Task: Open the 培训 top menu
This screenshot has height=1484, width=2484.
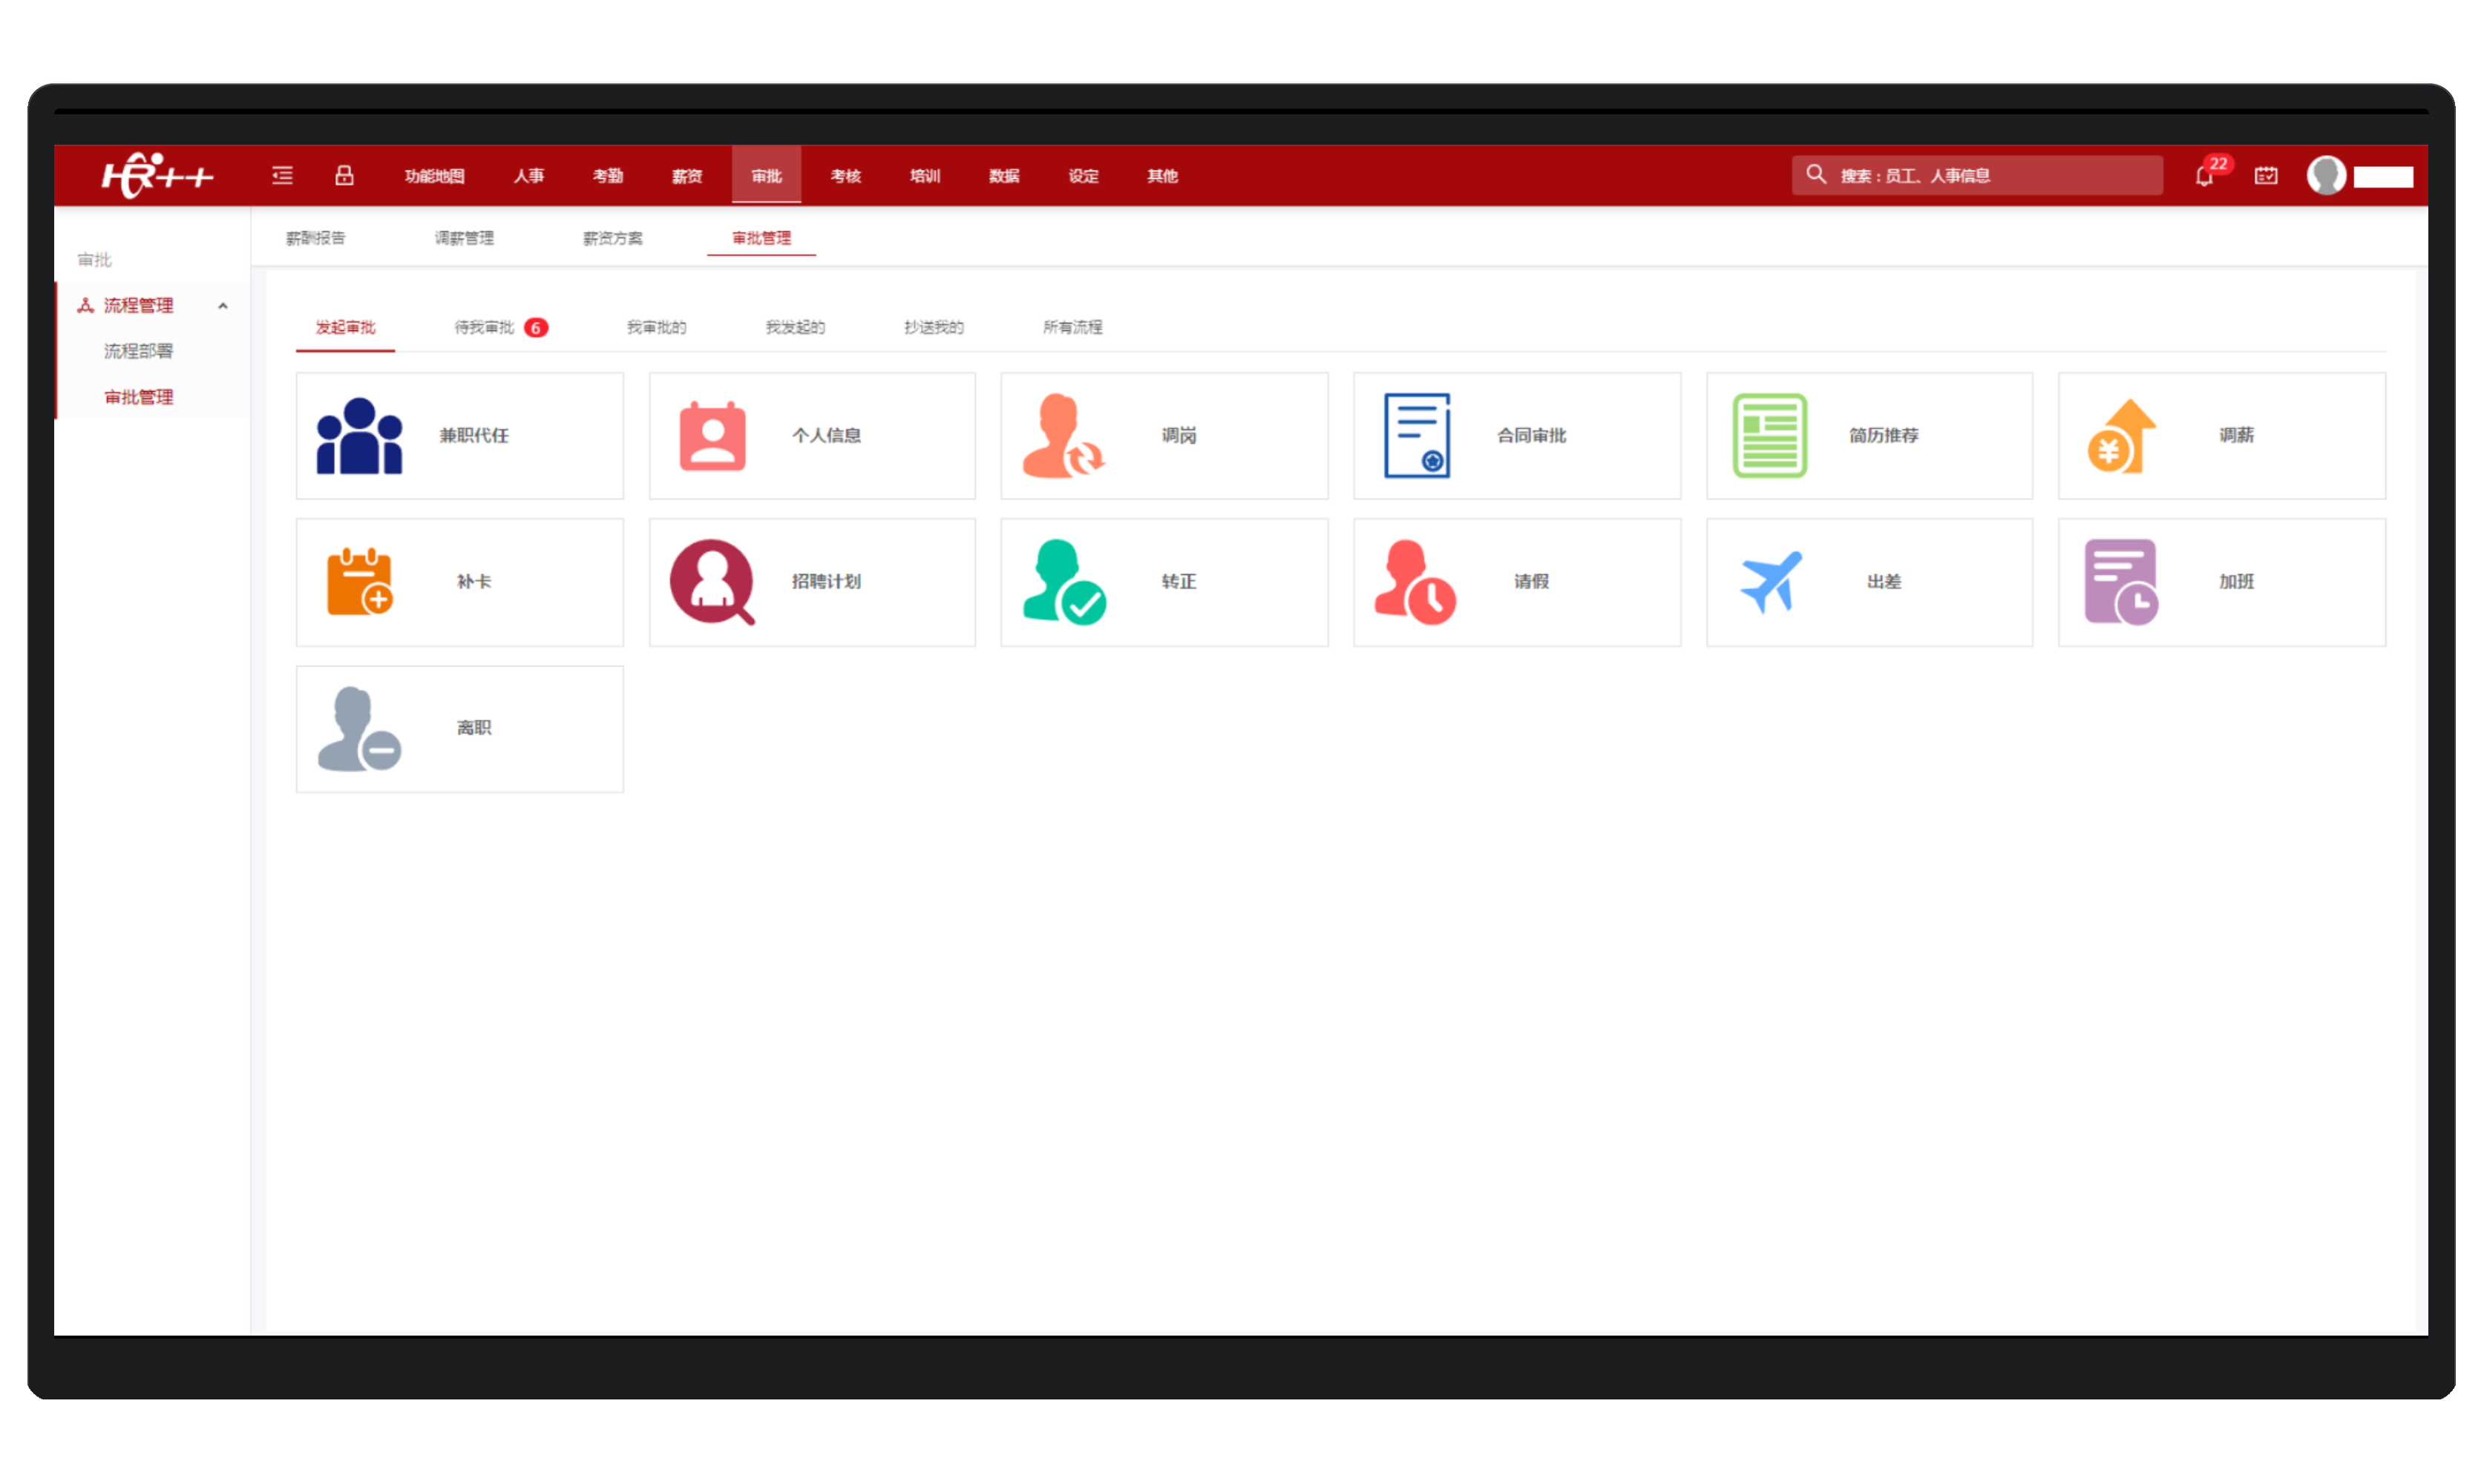Action: pos(925,176)
